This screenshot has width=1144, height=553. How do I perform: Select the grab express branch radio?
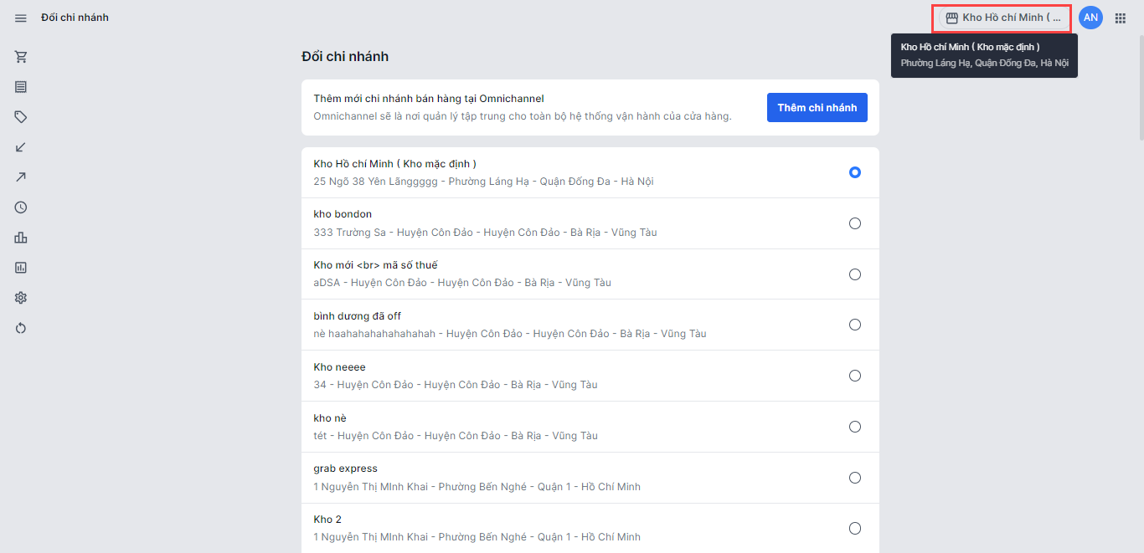coord(854,478)
